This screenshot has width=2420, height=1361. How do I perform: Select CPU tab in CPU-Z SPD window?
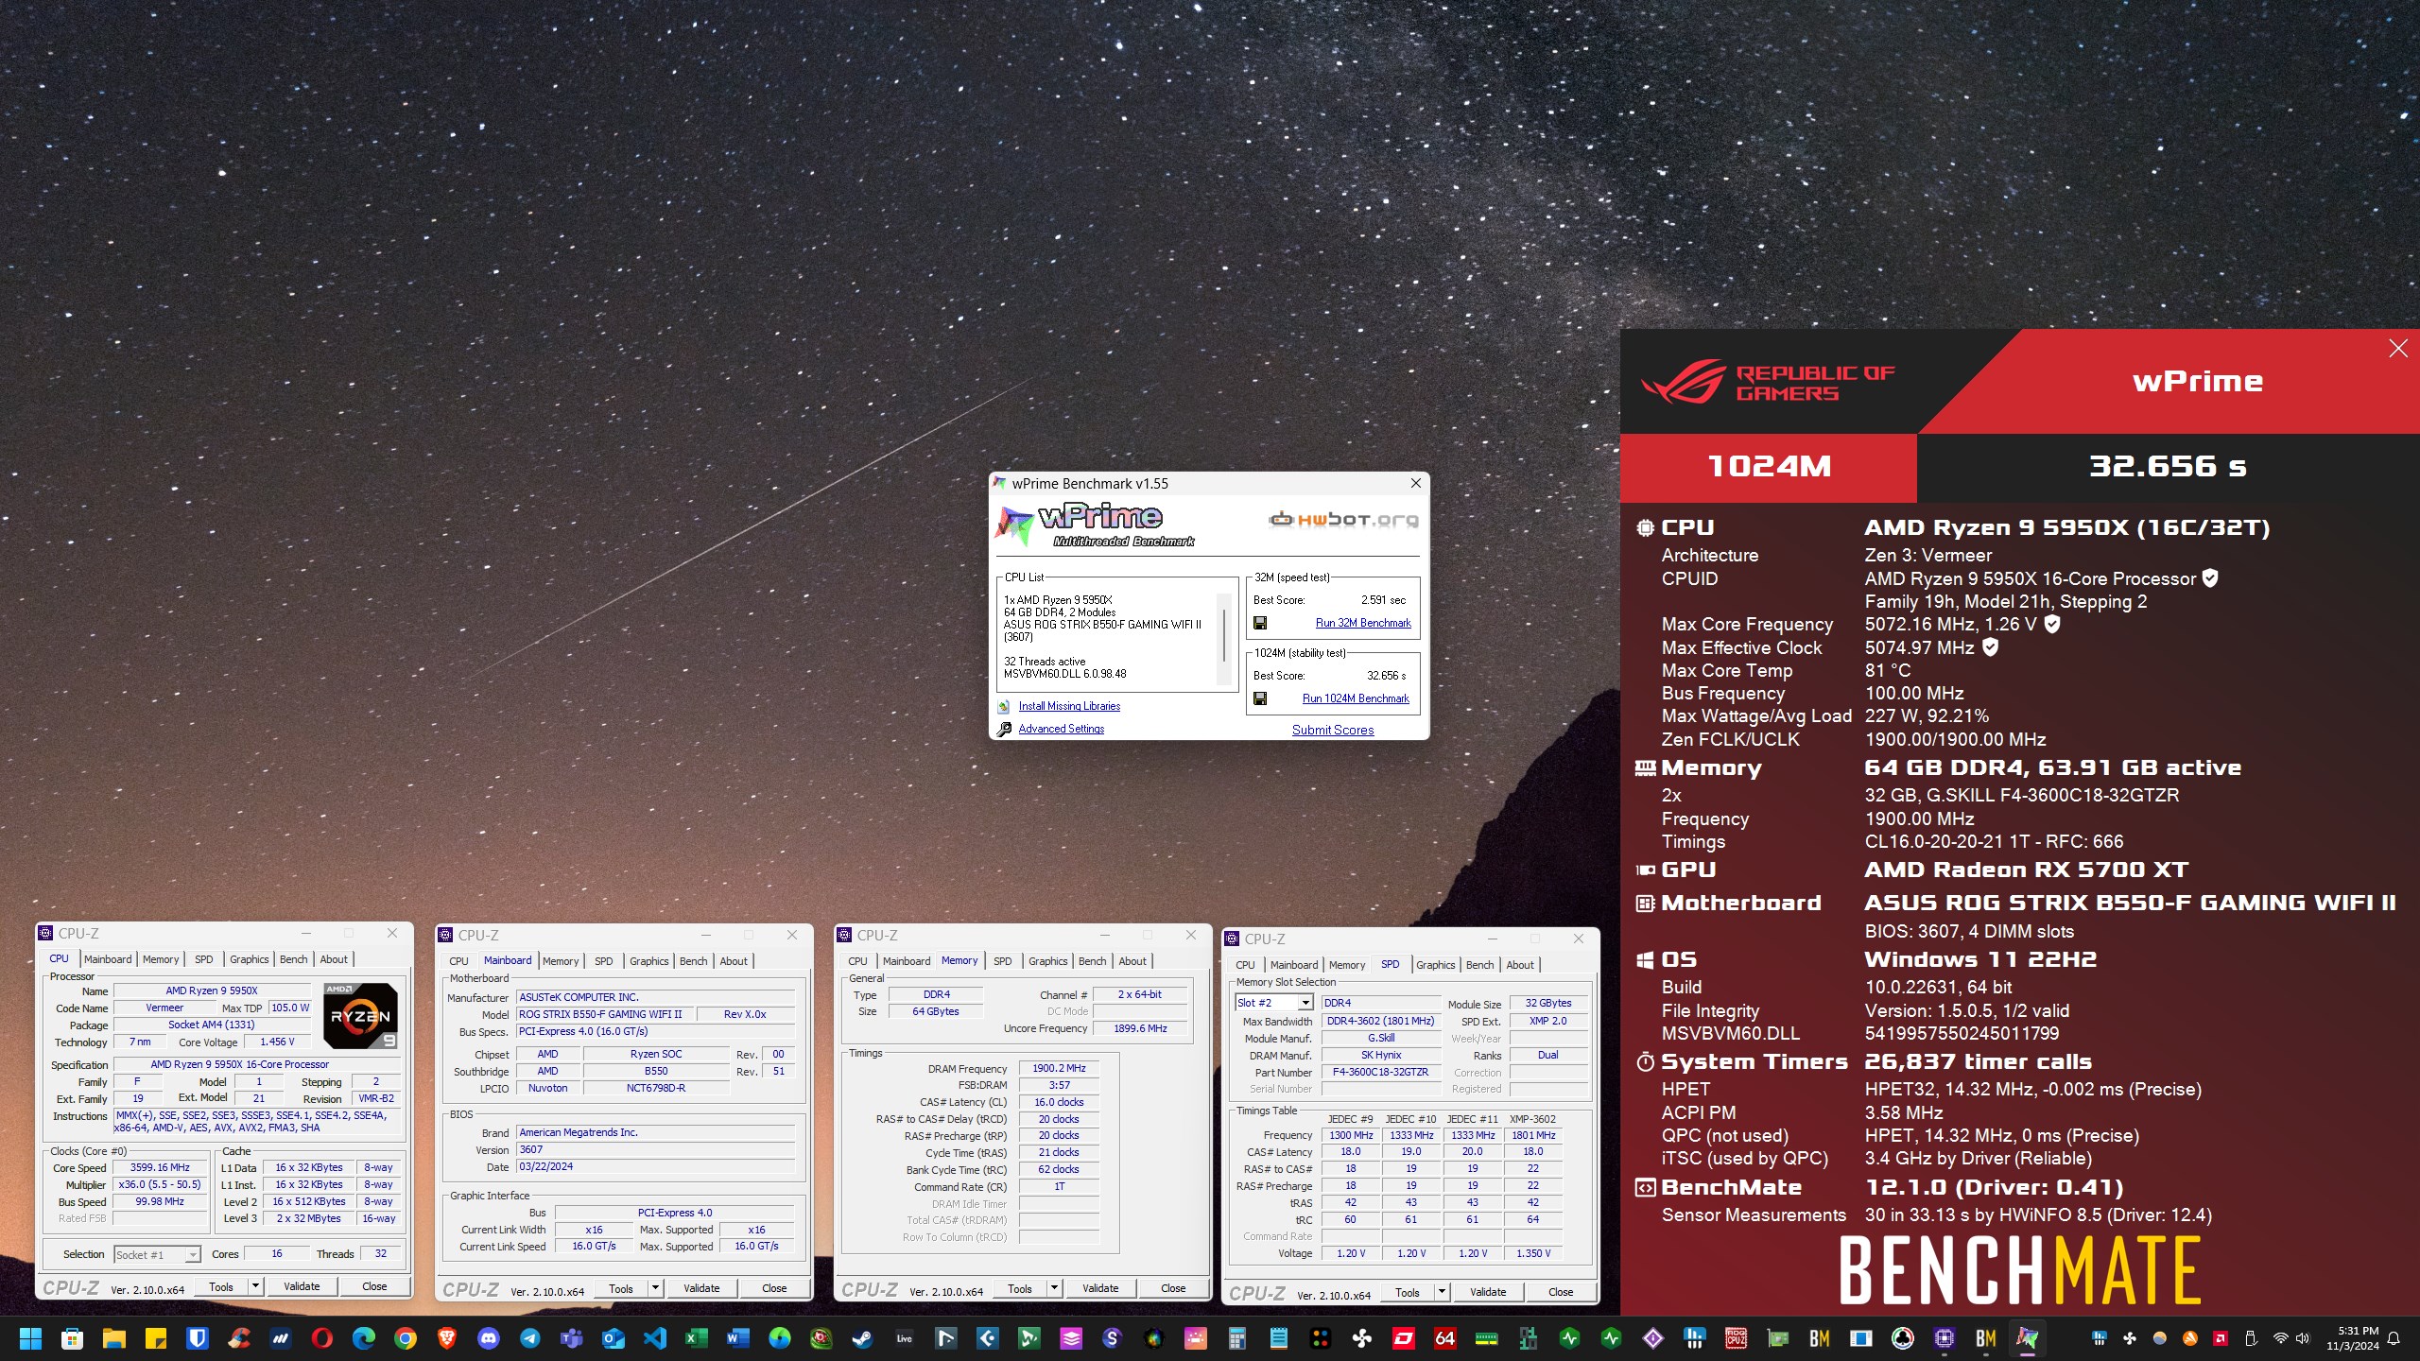point(1245,965)
